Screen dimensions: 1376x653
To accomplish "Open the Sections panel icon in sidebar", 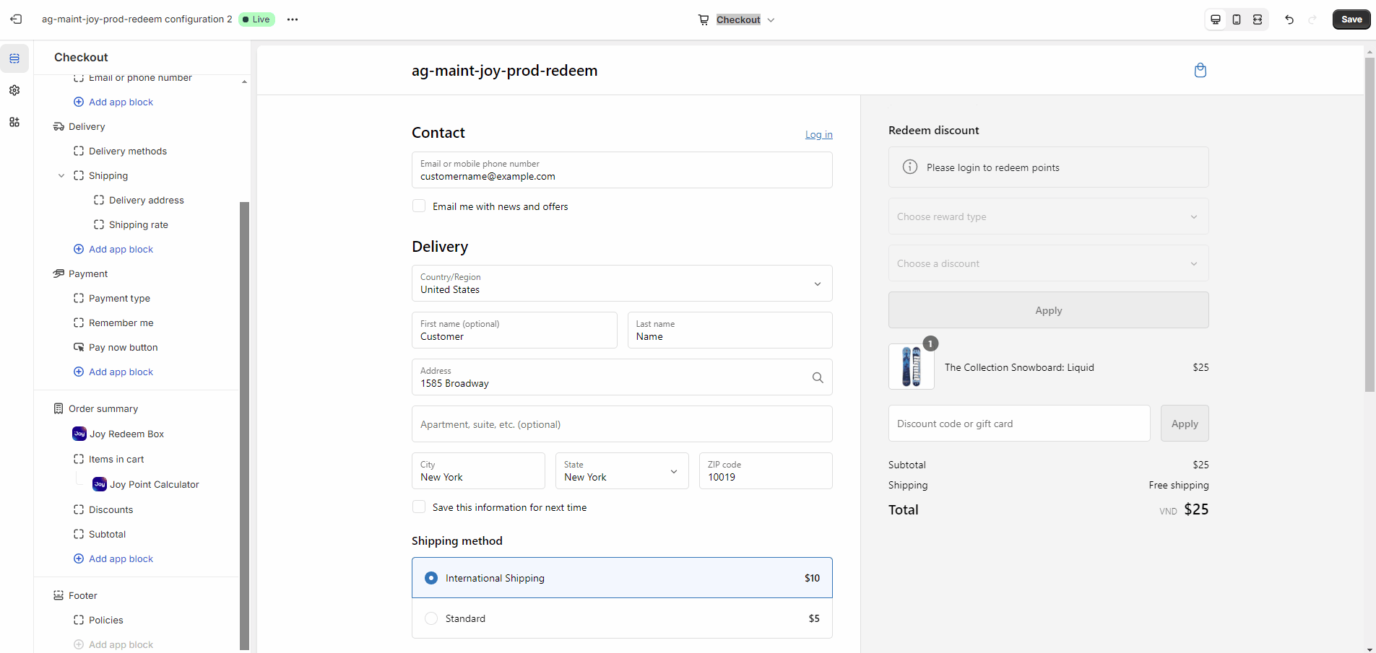I will click(14, 58).
